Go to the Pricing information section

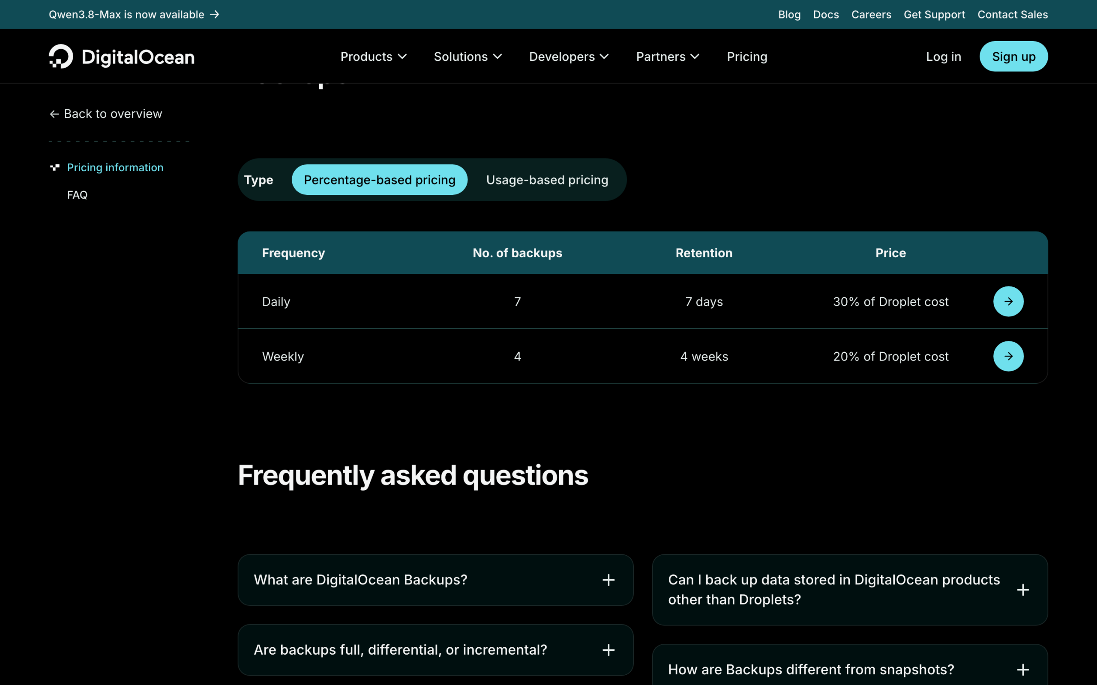[115, 168]
